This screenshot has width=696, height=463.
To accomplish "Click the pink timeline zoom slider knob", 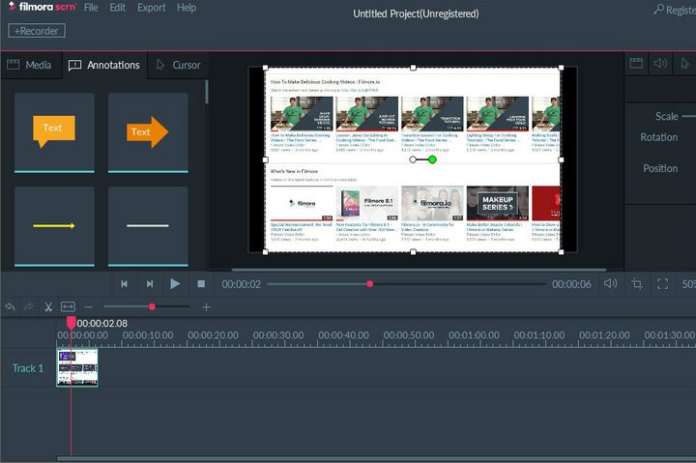I will [x=153, y=306].
